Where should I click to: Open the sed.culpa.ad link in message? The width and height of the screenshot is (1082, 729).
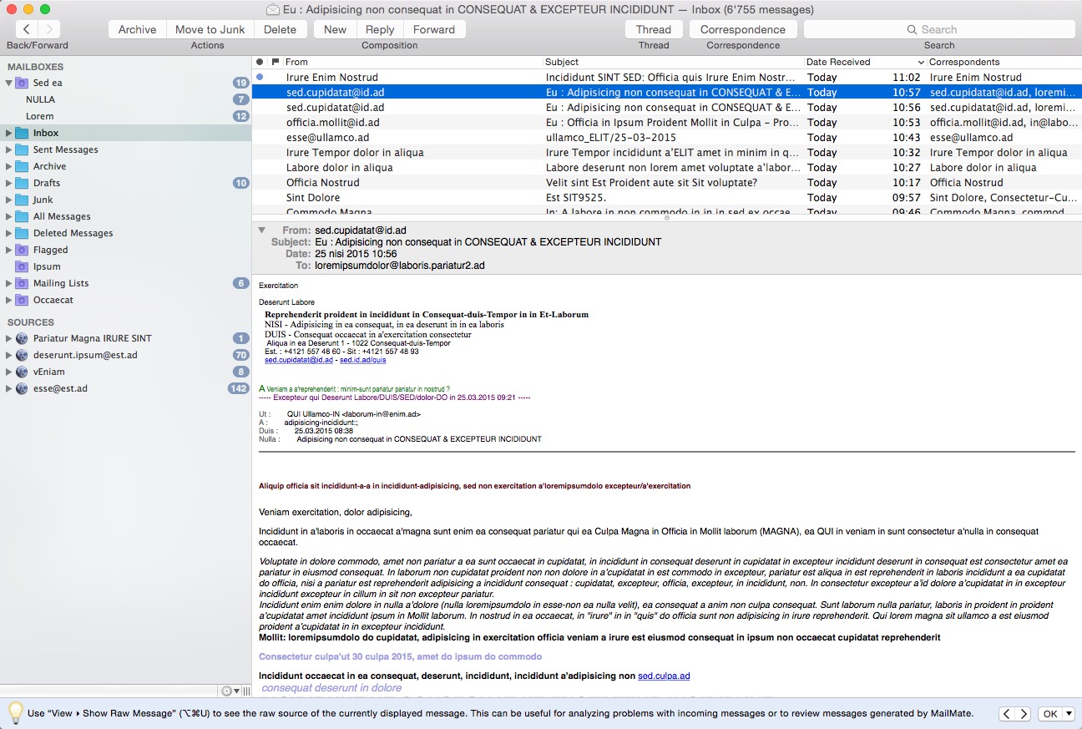[x=664, y=676]
